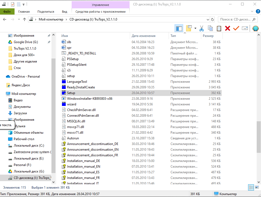Select OneDrive - Personal in sidebar

click(x=26, y=77)
